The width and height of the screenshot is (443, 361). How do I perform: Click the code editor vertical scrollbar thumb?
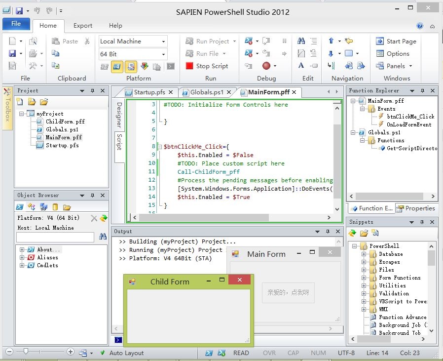pyautogui.click(x=337, y=161)
